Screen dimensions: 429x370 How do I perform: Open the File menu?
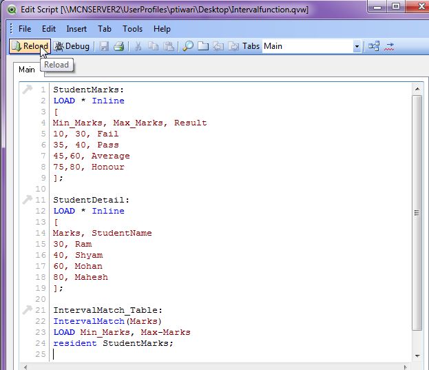click(25, 29)
